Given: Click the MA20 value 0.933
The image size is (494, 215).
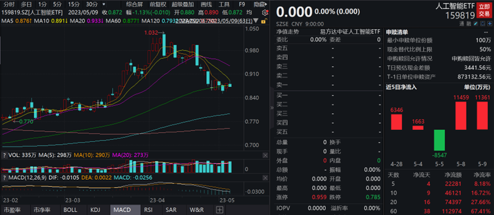Looking at the screenshot, I should pyautogui.click(x=95, y=21).
